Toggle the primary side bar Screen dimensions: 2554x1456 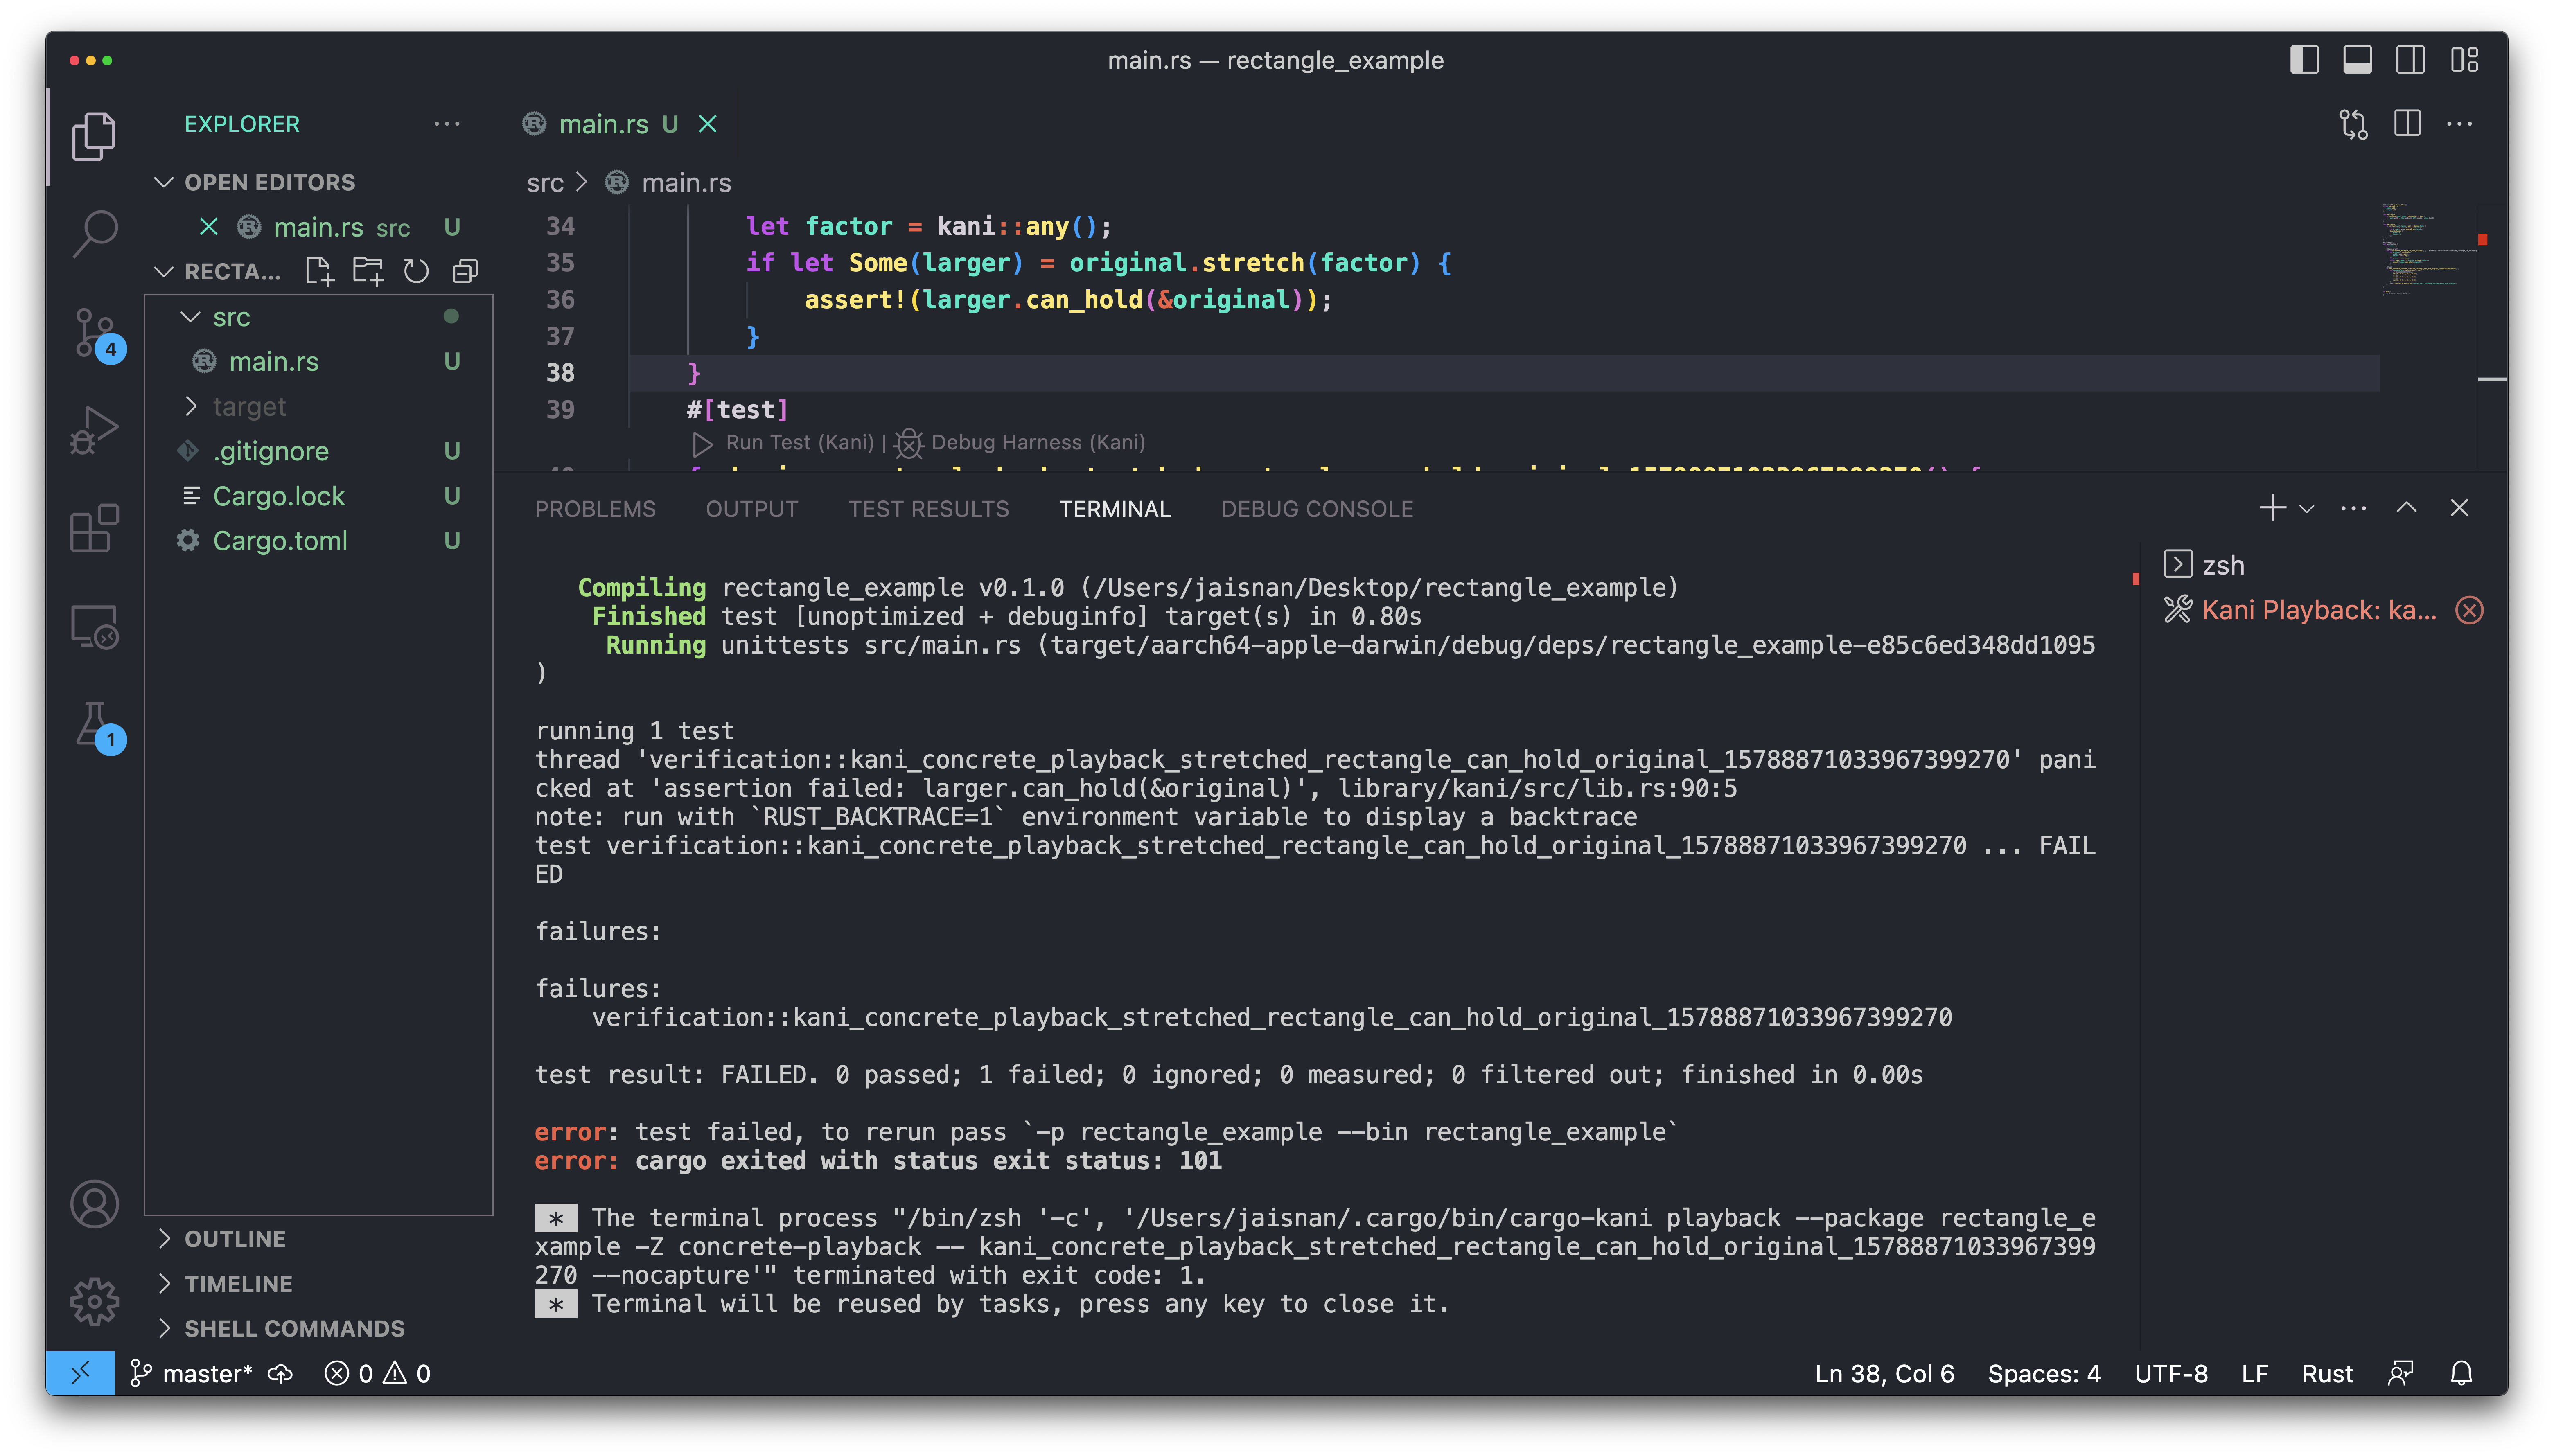[2304, 60]
